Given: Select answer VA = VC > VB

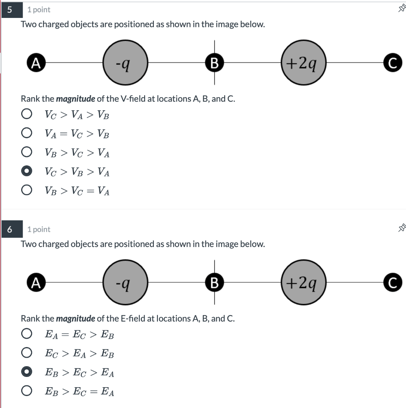Looking at the screenshot, I should (26, 133).
